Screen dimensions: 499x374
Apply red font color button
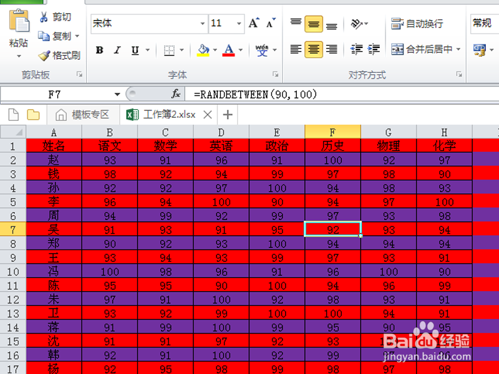[228, 50]
